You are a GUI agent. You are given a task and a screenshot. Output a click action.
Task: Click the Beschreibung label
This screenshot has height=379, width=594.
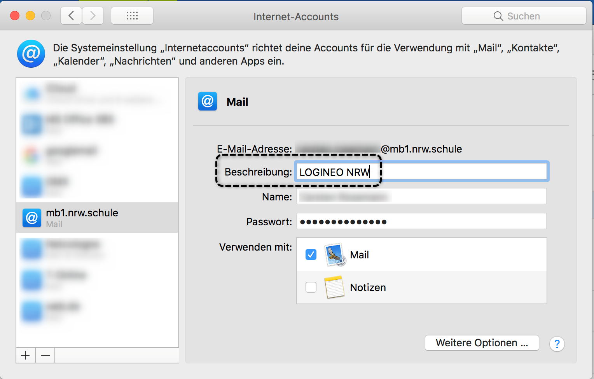(258, 172)
